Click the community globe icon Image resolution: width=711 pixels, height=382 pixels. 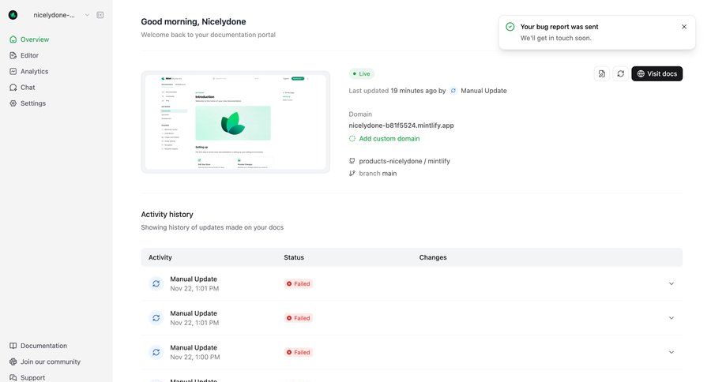[13, 361]
